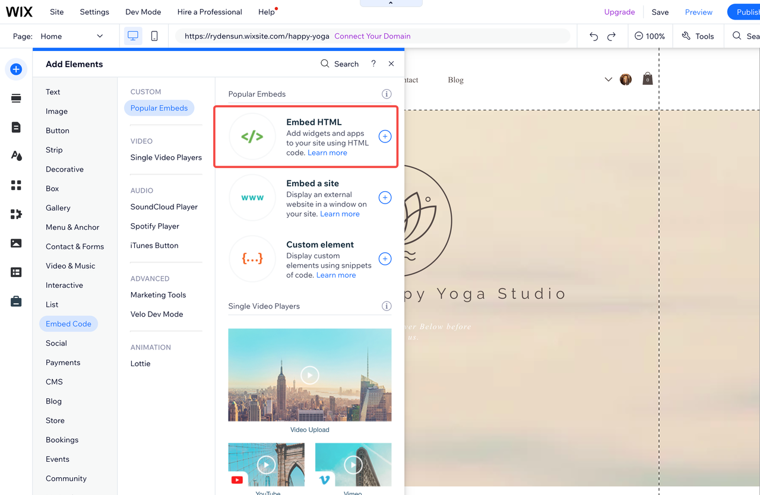Open Hire a Professional menu
Viewport: 760px width, 495px height.
tap(210, 12)
